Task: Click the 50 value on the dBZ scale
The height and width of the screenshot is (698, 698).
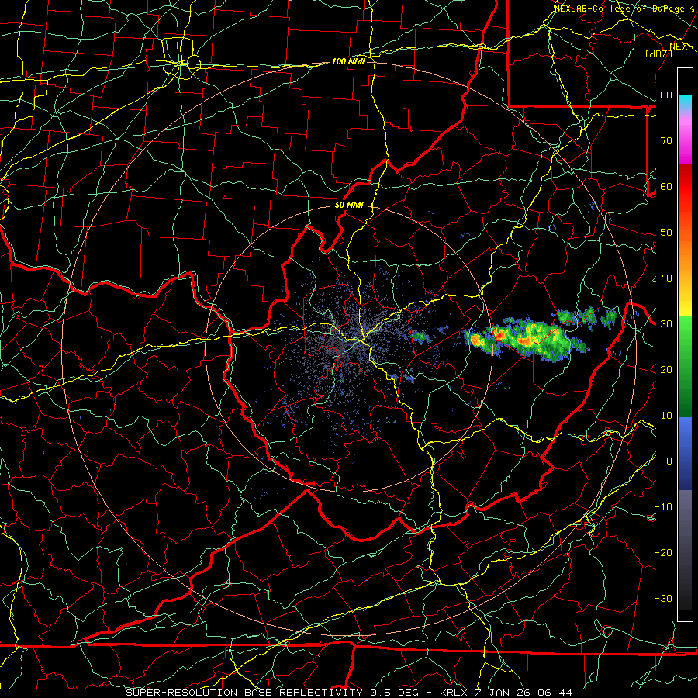Action: click(x=666, y=233)
